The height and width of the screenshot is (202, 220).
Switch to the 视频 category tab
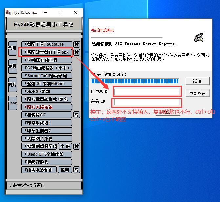(x=12, y=66)
